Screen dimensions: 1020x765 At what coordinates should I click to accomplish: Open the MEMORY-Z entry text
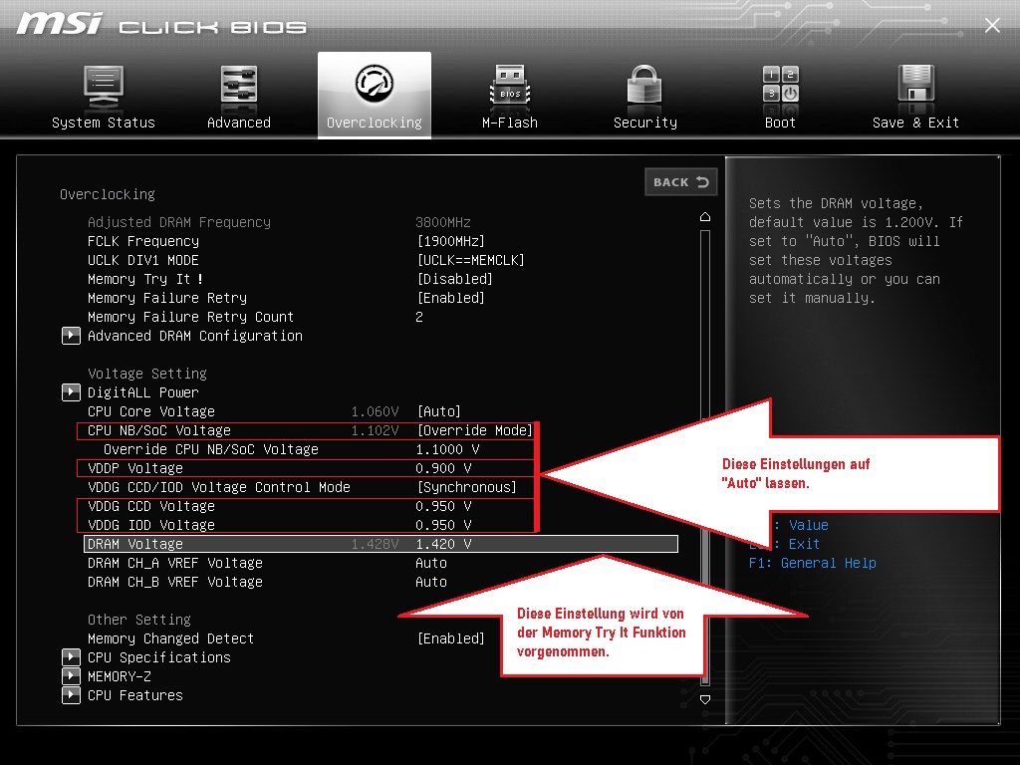120,676
